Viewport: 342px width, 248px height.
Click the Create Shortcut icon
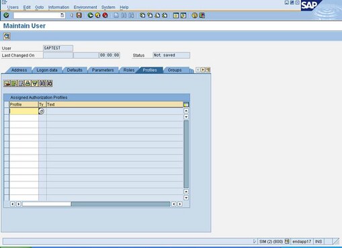click(183, 15)
